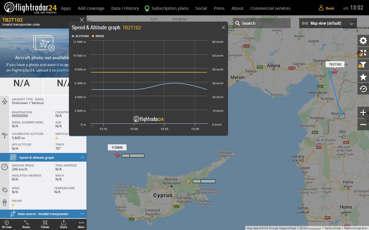The width and height of the screenshot is (369, 230).
Task: Click the Basic account label
Action: (330, 8)
